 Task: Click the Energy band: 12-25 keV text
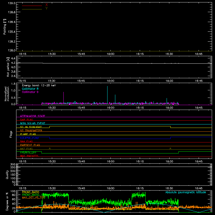(x=39, y=85)
